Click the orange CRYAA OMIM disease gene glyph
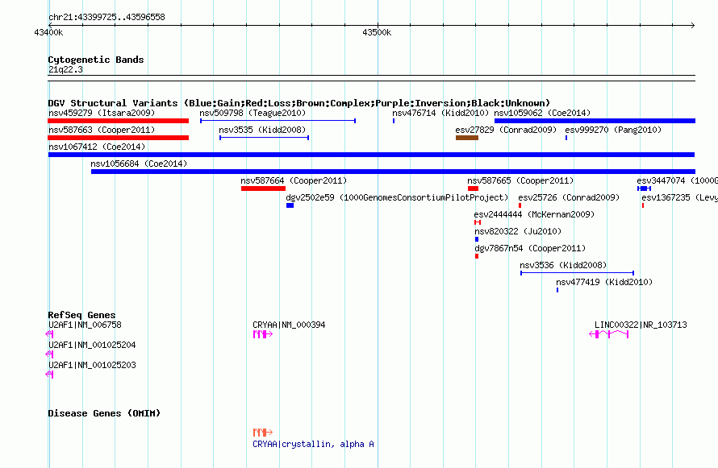The width and height of the screenshot is (718, 468). (263, 432)
